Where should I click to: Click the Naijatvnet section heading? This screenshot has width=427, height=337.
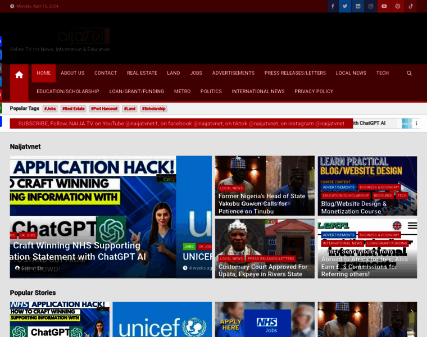click(25, 147)
